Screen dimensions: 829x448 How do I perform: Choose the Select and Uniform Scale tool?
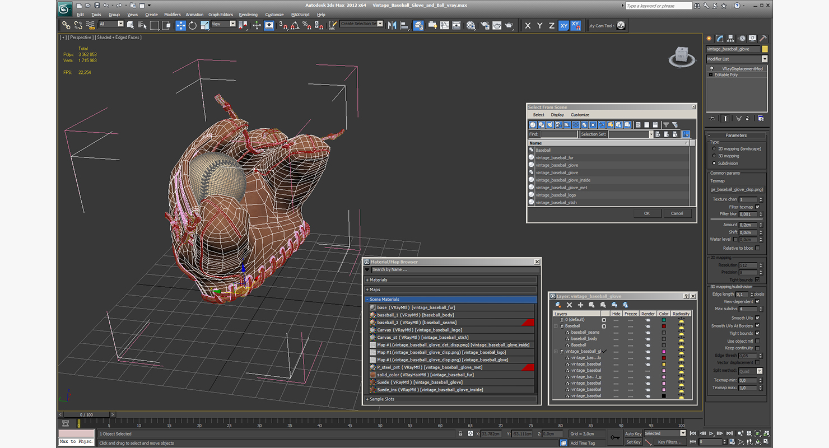[204, 25]
